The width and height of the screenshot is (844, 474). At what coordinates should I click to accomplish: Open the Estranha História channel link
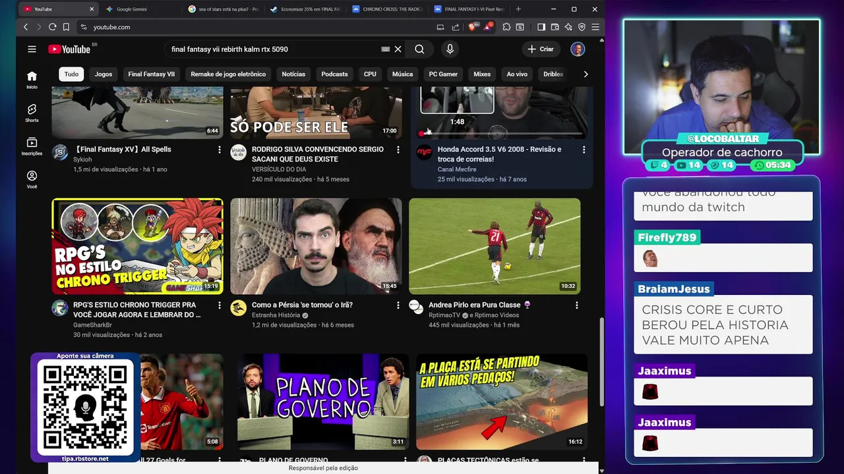point(276,315)
